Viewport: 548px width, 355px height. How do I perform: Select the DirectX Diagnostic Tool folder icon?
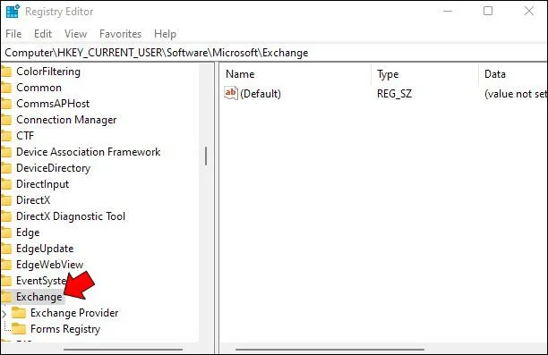coord(6,216)
